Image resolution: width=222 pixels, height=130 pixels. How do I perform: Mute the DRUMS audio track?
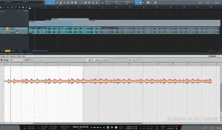[4, 29]
